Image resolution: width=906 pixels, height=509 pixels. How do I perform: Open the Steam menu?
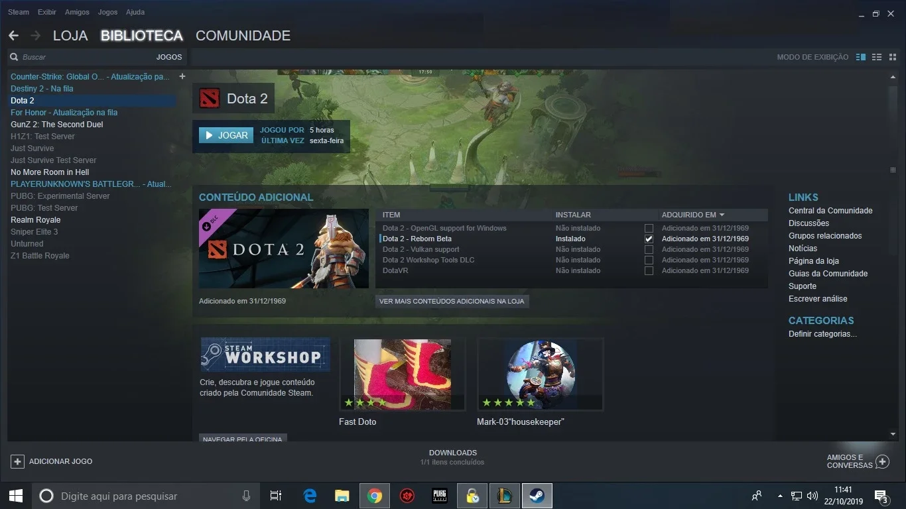19,12
